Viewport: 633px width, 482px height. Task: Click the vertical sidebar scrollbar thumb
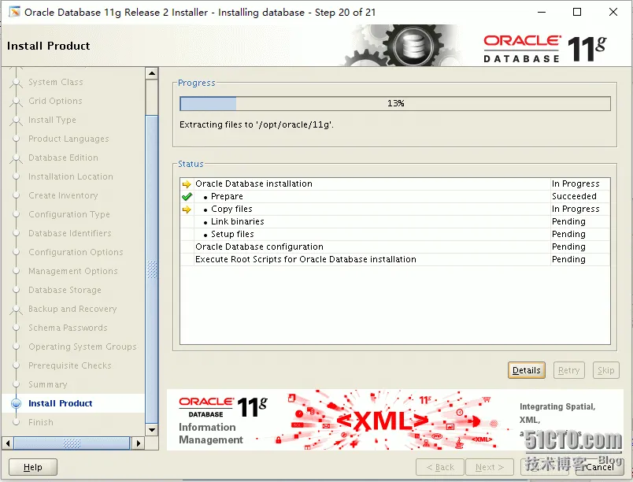point(152,269)
